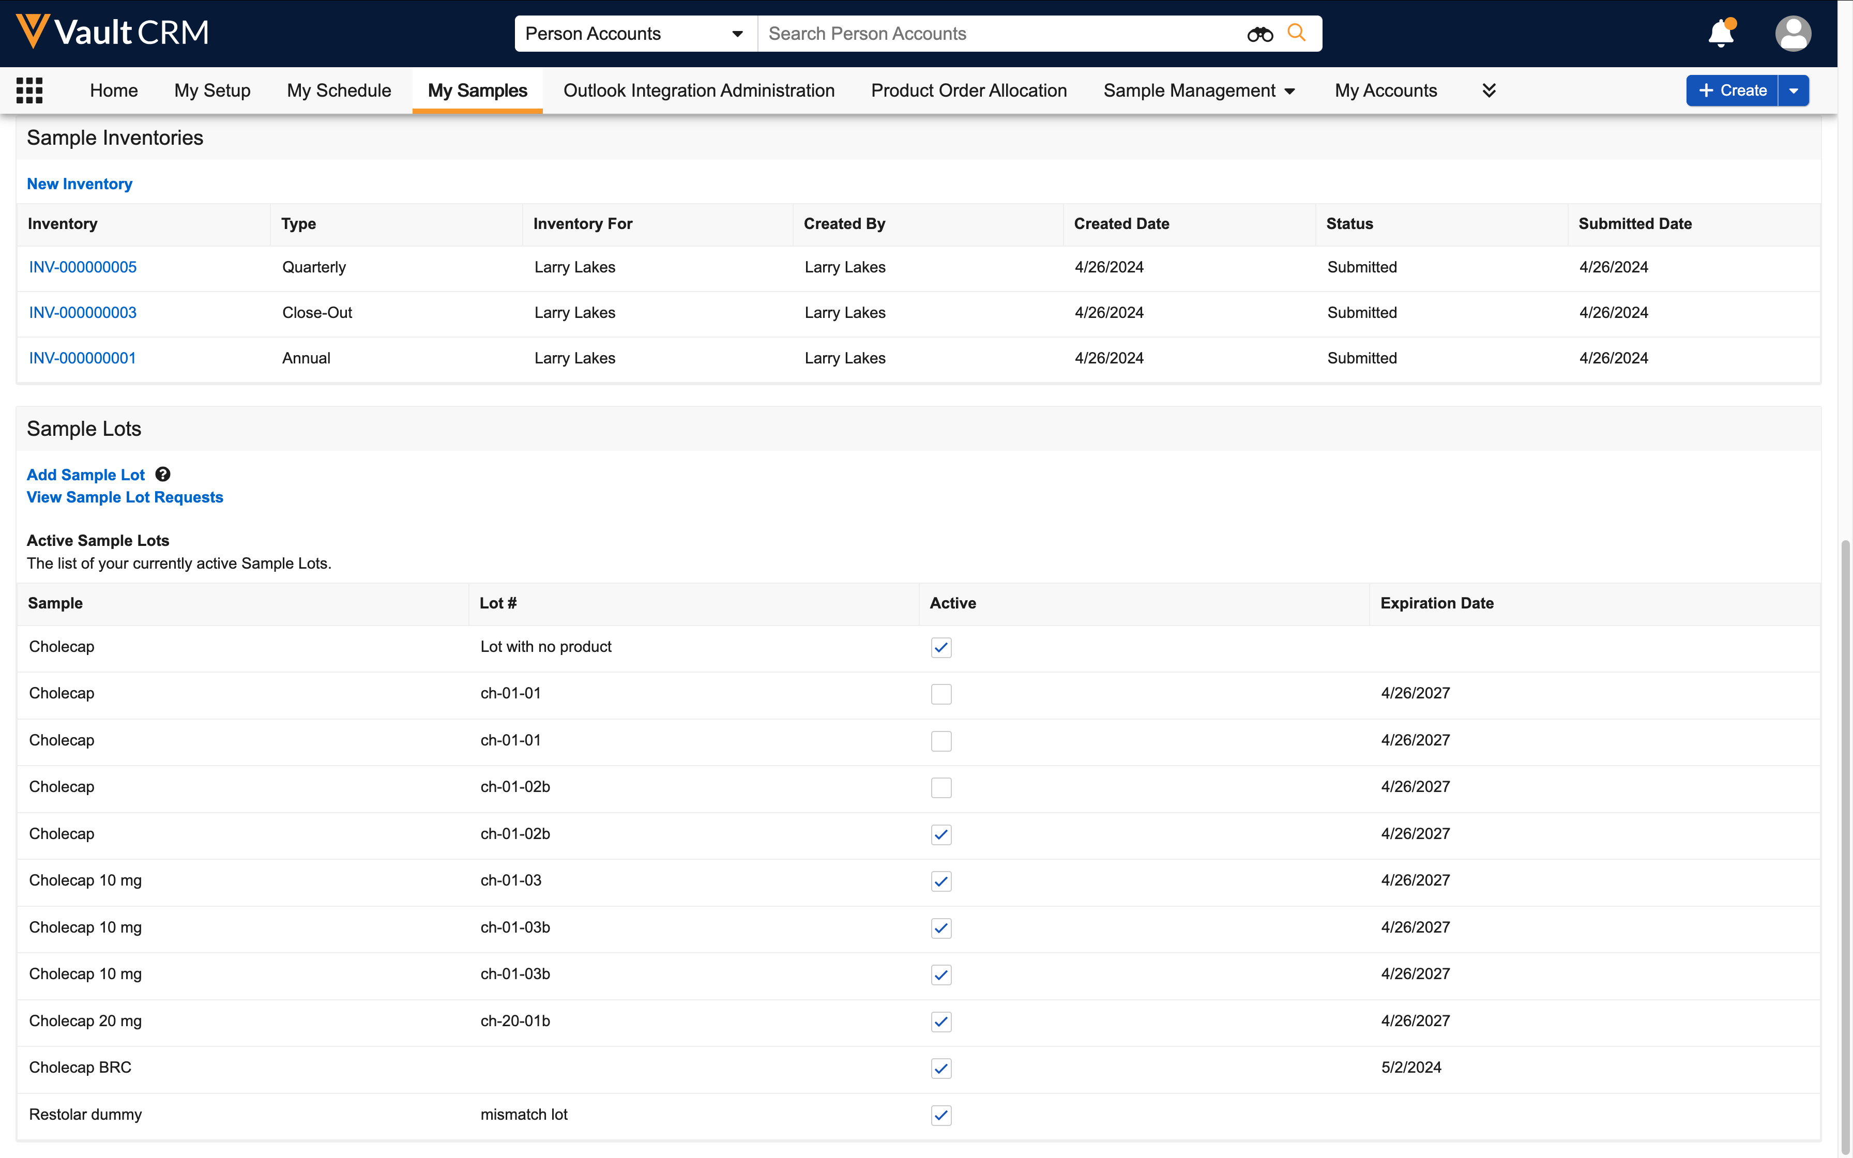Open inventory INV-000000003
This screenshot has height=1158, width=1853.
83,312
